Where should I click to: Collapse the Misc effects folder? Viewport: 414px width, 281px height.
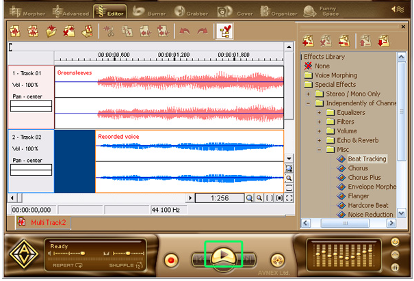pyautogui.click(x=319, y=150)
